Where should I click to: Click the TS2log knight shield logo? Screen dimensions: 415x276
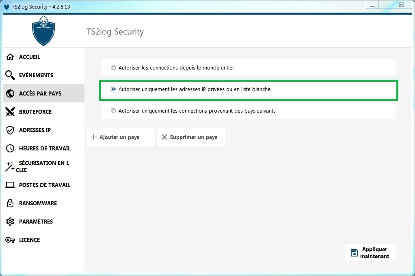43,31
